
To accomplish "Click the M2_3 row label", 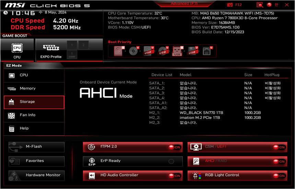I will click(x=155, y=123).
